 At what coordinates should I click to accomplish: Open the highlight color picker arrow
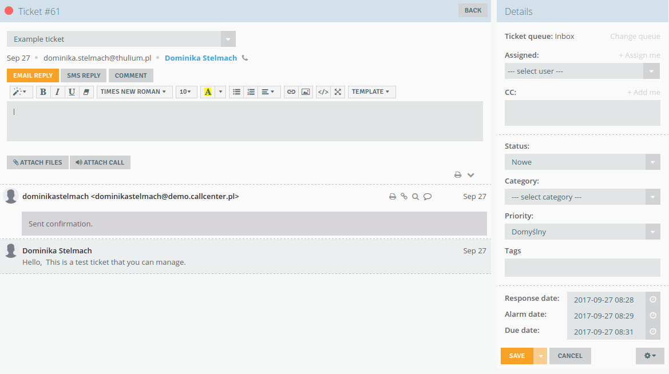[x=220, y=91]
